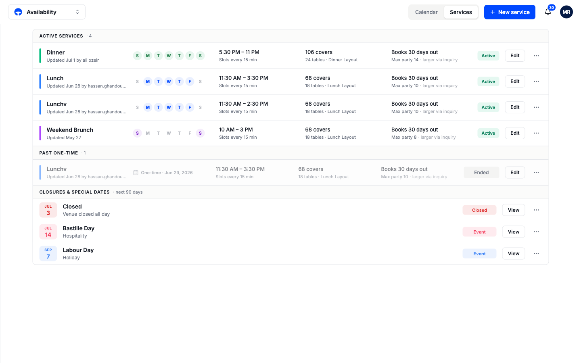Edit the Lunch service

(515, 81)
